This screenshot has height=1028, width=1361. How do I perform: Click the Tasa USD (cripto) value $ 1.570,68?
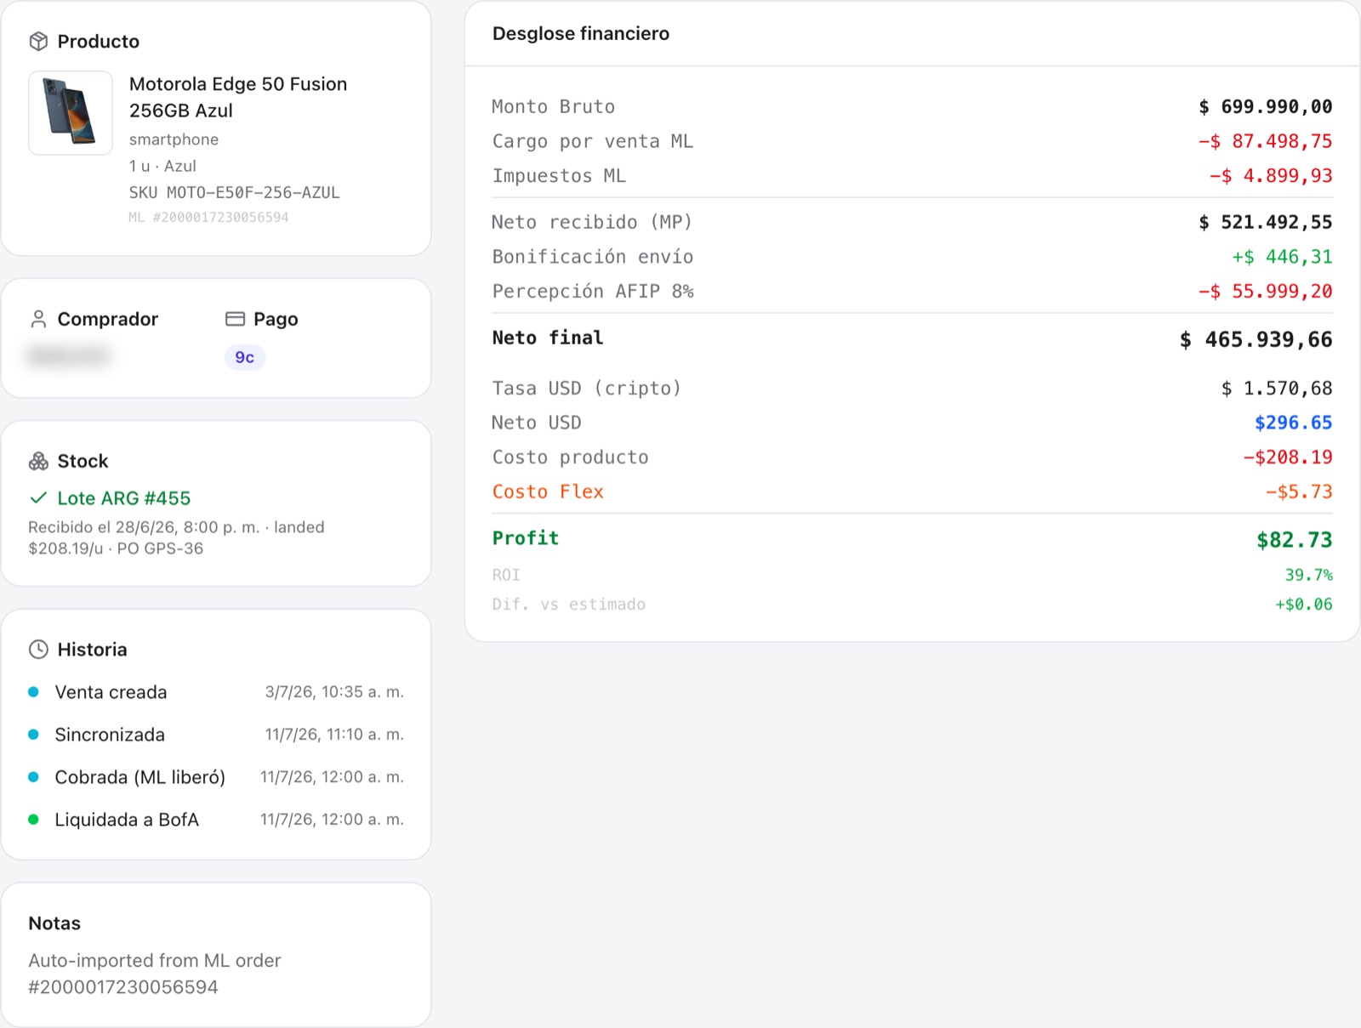(x=1277, y=389)
